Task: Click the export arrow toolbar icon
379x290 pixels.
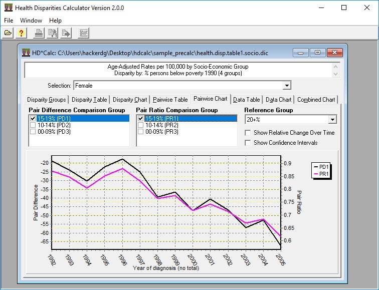Action: 66,33
